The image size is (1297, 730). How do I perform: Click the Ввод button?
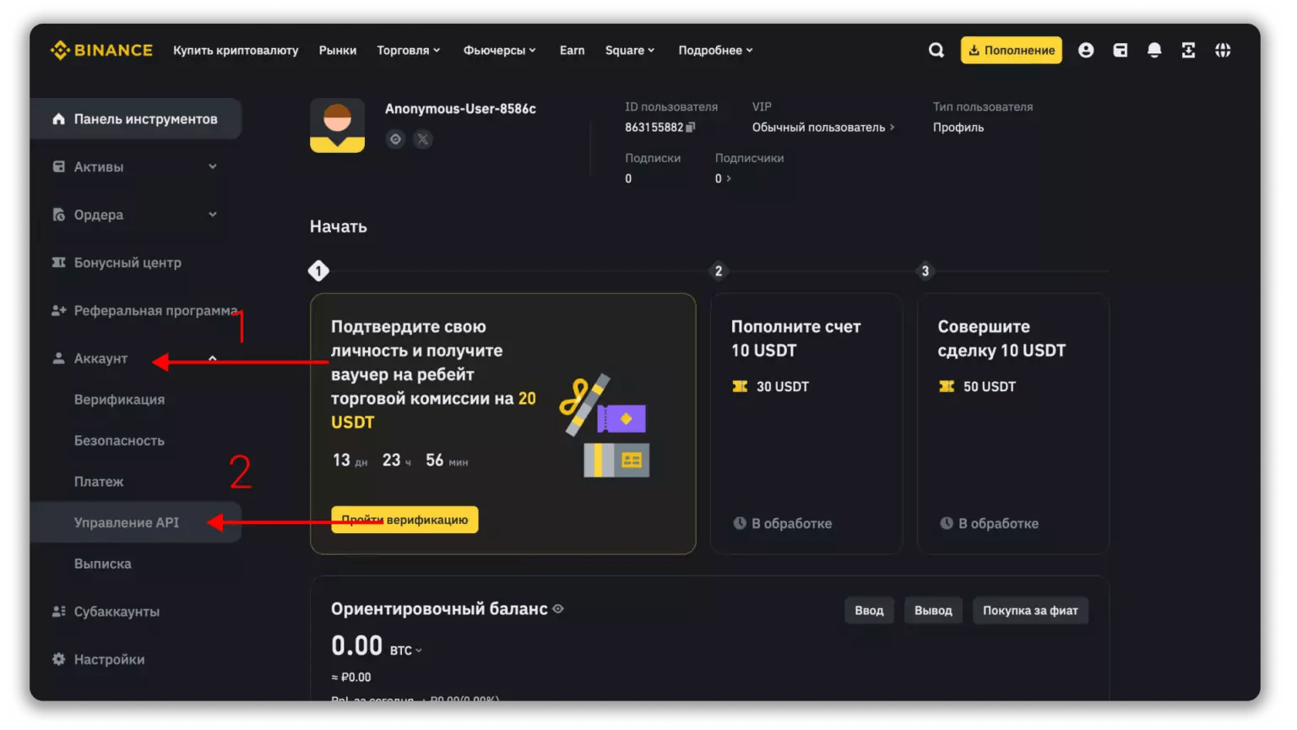pos(869,610)
